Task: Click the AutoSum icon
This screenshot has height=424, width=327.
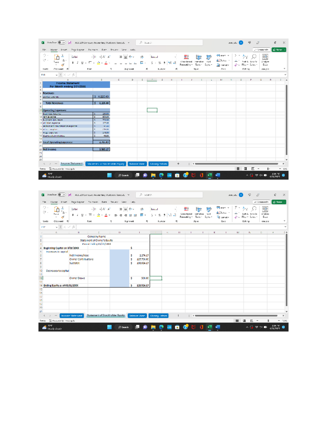Action: click(236, 56)
